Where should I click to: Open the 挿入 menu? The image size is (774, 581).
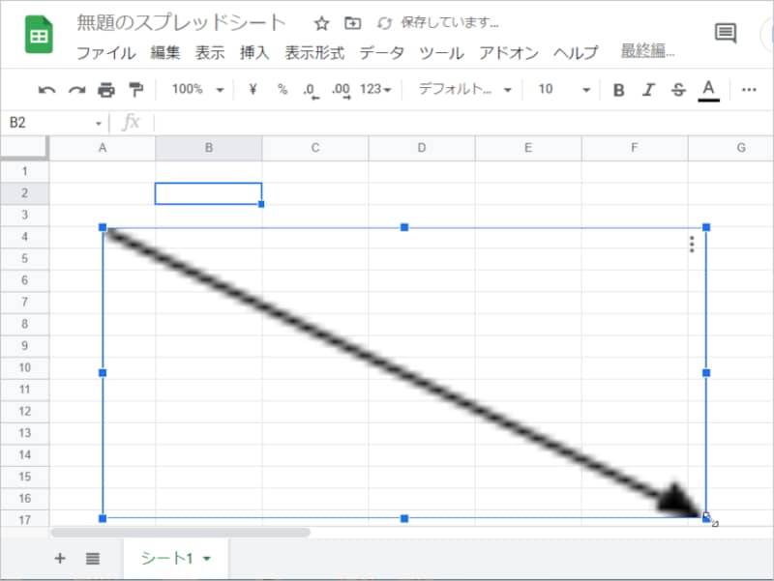253,53
